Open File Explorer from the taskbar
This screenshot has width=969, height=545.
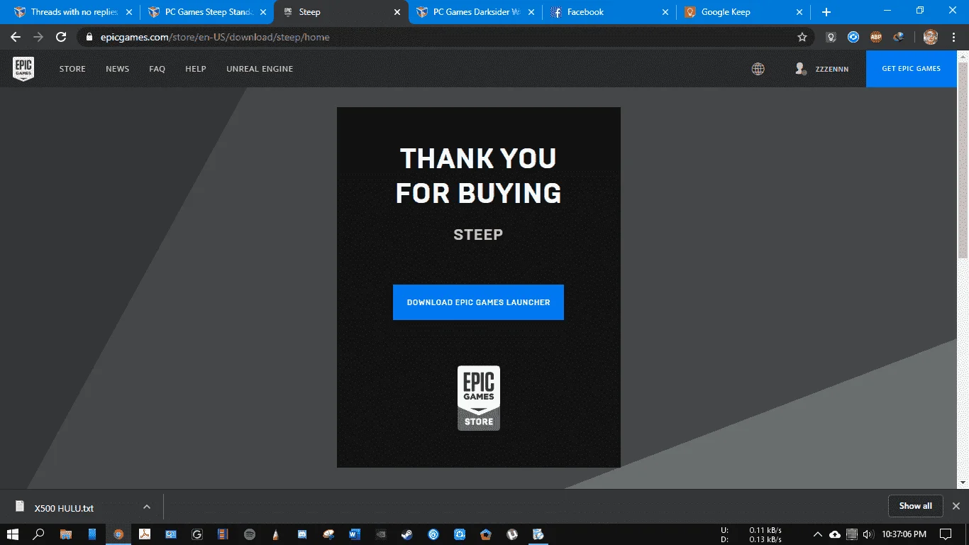coord(66,534)
